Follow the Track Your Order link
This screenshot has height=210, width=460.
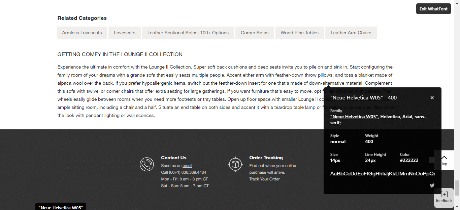264,179
